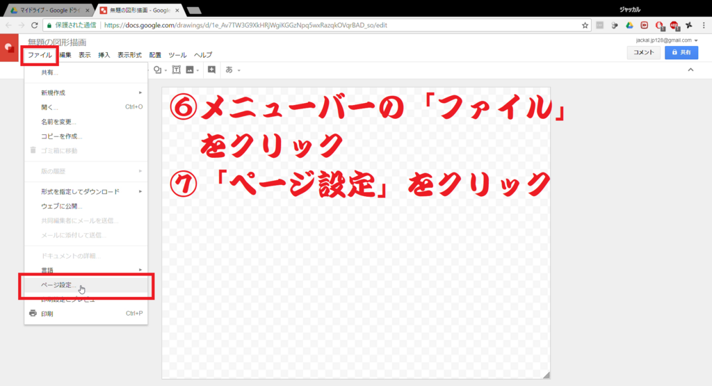
Task: Click the canvas resize handle in the corner
Action: 547,375
